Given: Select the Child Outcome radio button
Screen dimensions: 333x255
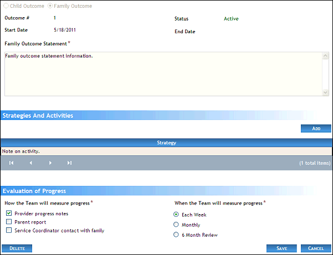Looking at the screenshot, I should coord(7,6).
